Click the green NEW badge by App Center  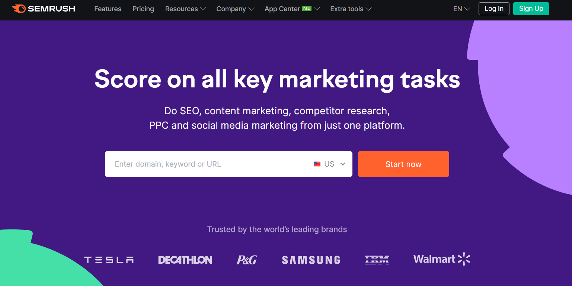click(307, 9)
